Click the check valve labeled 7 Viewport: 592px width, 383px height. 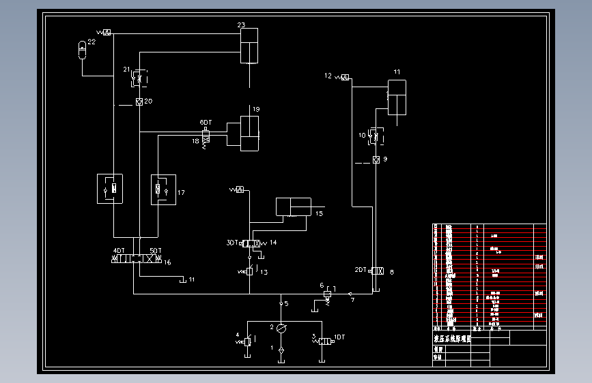[350, 294]
